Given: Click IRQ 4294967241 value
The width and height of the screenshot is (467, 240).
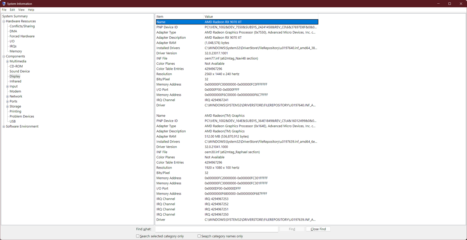Looking at the screenshot, I should click(x=217, y=100).
